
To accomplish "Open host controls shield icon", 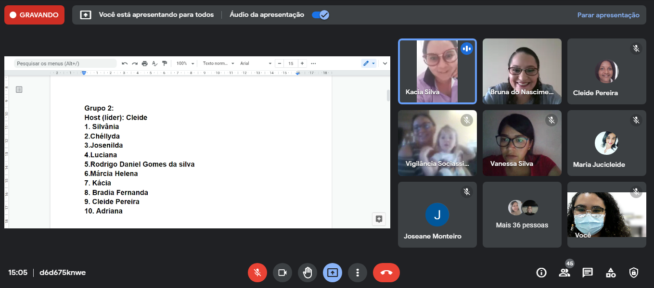I will pos(634,273).
